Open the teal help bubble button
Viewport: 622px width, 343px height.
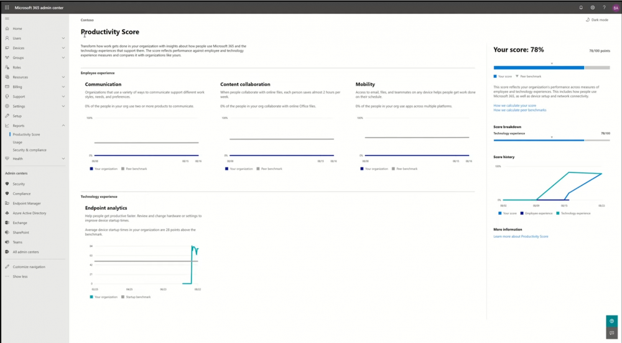pyautogui.click(x=611, y=321)
